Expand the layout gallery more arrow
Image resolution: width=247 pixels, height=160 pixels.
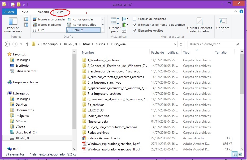[103, 30]
